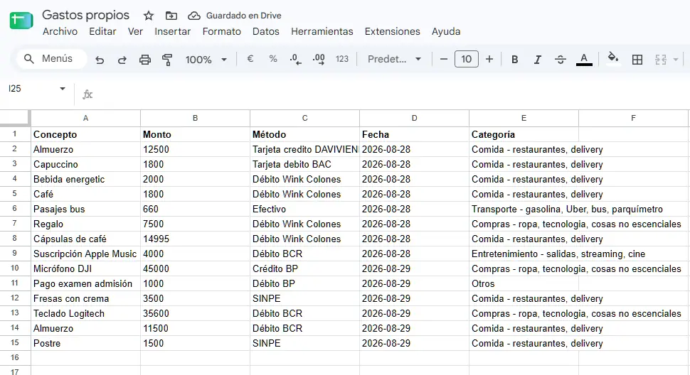
Task: Format as euro currency
Action: [x=250, y=59]
